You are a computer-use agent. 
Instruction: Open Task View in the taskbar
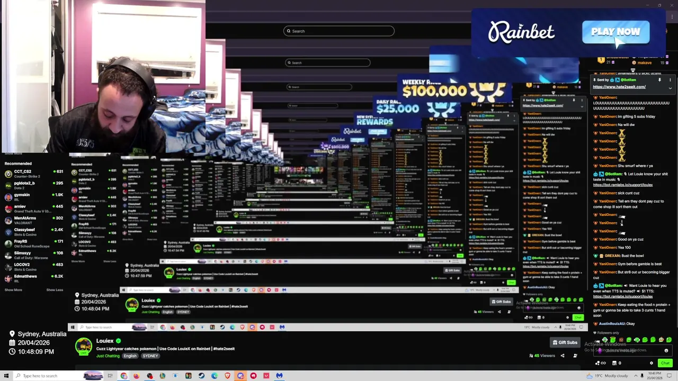(110, 376)
